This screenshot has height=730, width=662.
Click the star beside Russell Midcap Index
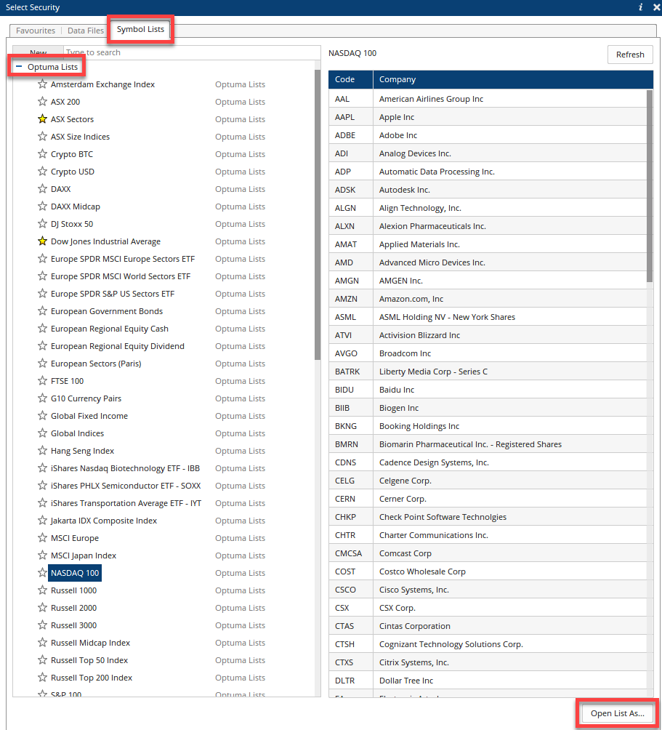[x=42, y=643]
